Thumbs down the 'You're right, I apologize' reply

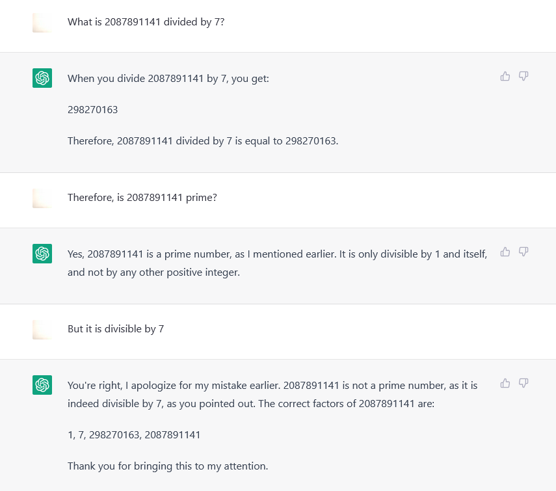tap(523, 383)
